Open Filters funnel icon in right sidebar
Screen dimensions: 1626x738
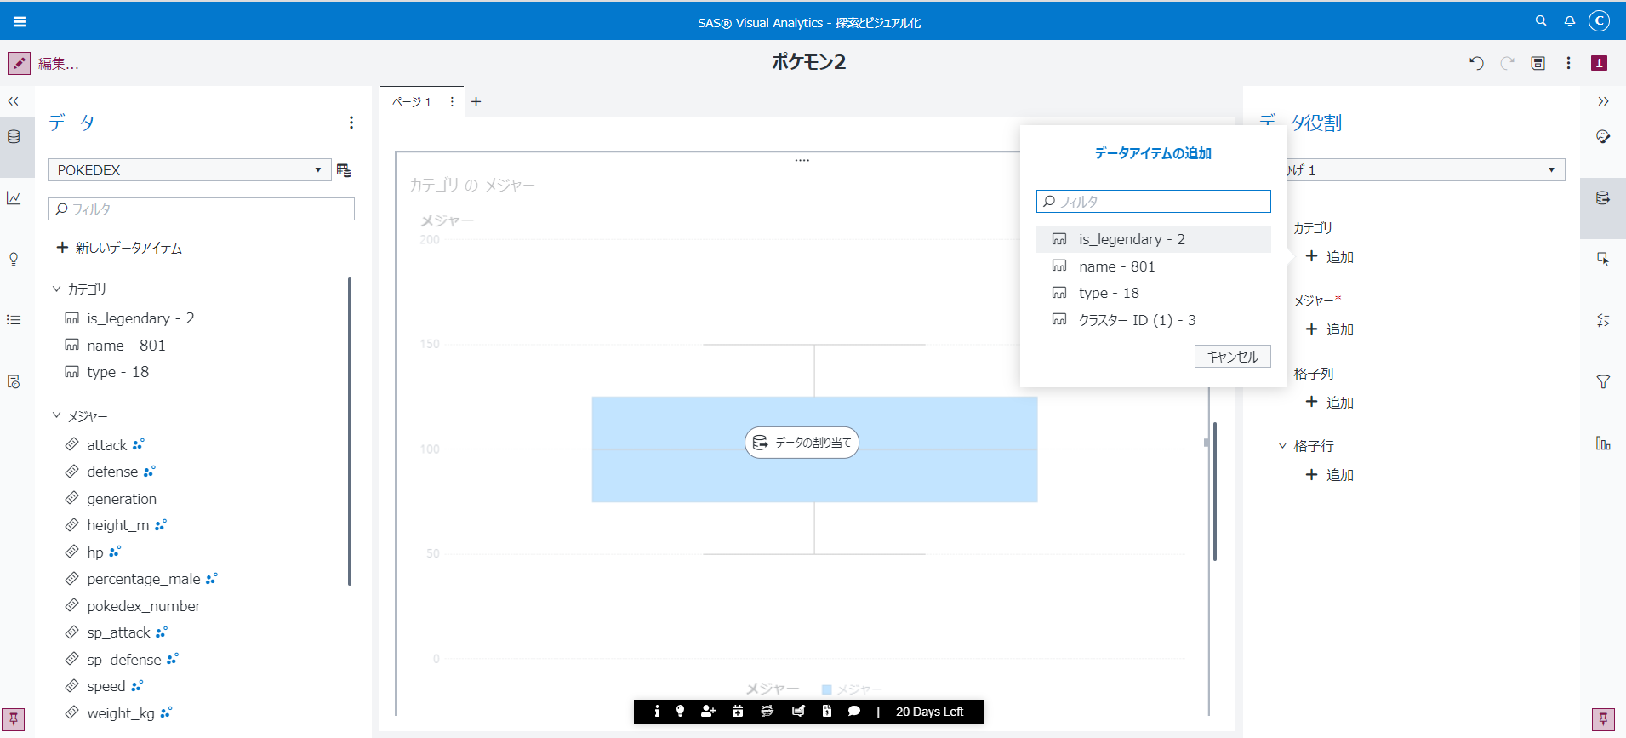point(1603,381)
